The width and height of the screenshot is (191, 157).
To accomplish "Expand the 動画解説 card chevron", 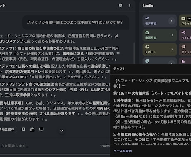I will [172, 36].
